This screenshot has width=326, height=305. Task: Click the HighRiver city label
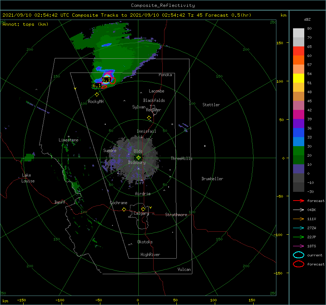pos(150,255)
